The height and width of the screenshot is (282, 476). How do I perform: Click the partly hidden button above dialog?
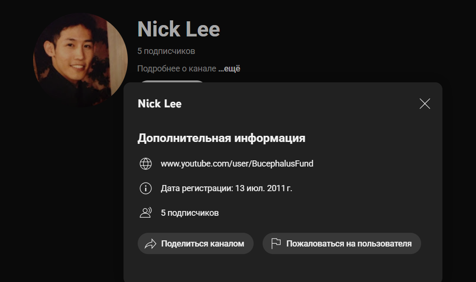(172, 81)
